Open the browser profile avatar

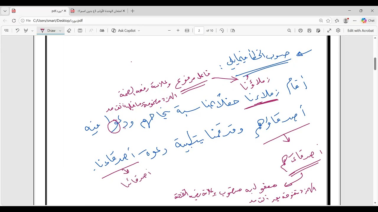click(x=346, y=21)
